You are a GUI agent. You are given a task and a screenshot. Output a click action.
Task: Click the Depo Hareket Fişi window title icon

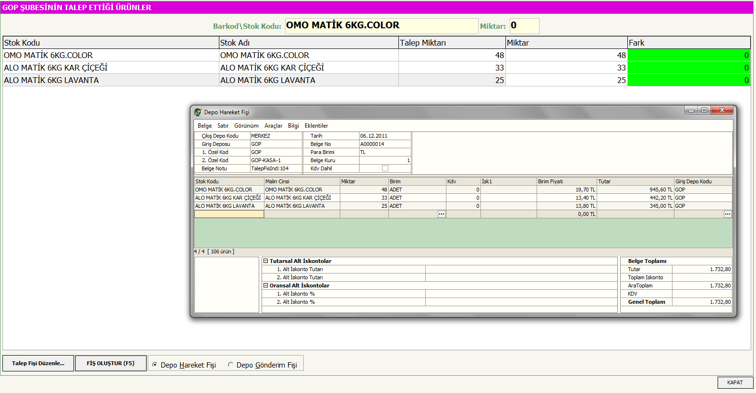click(198, 112)
